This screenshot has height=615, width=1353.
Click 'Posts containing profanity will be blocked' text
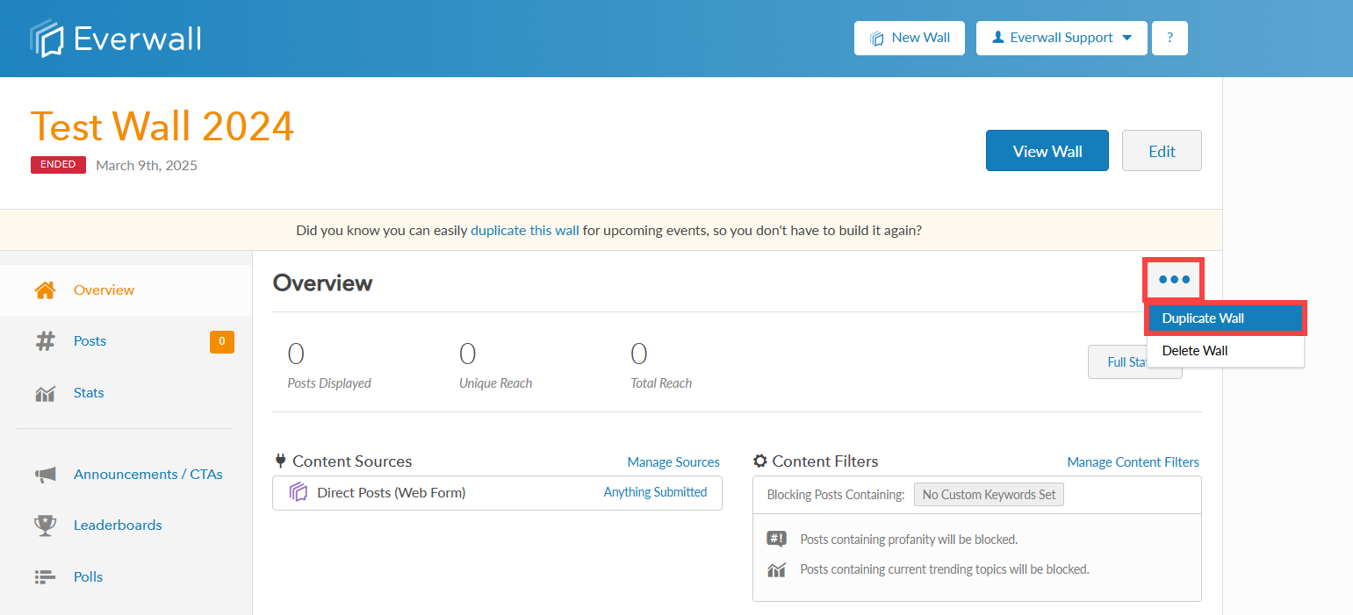[909, 540]
